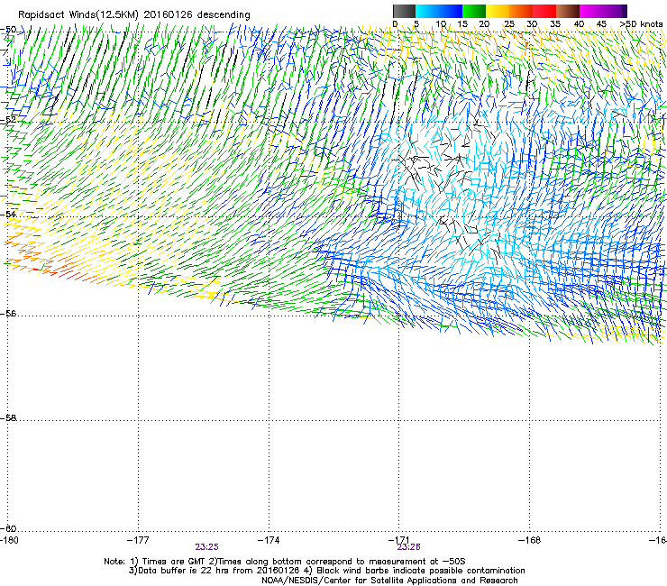Click the '>50 knots' legend label
Image resolution: width=667 pixels, height=586 pixels.
click(641, 23)
